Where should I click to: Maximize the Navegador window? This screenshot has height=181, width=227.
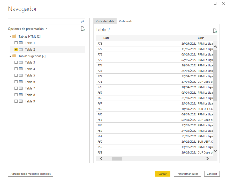click(215, 3)
